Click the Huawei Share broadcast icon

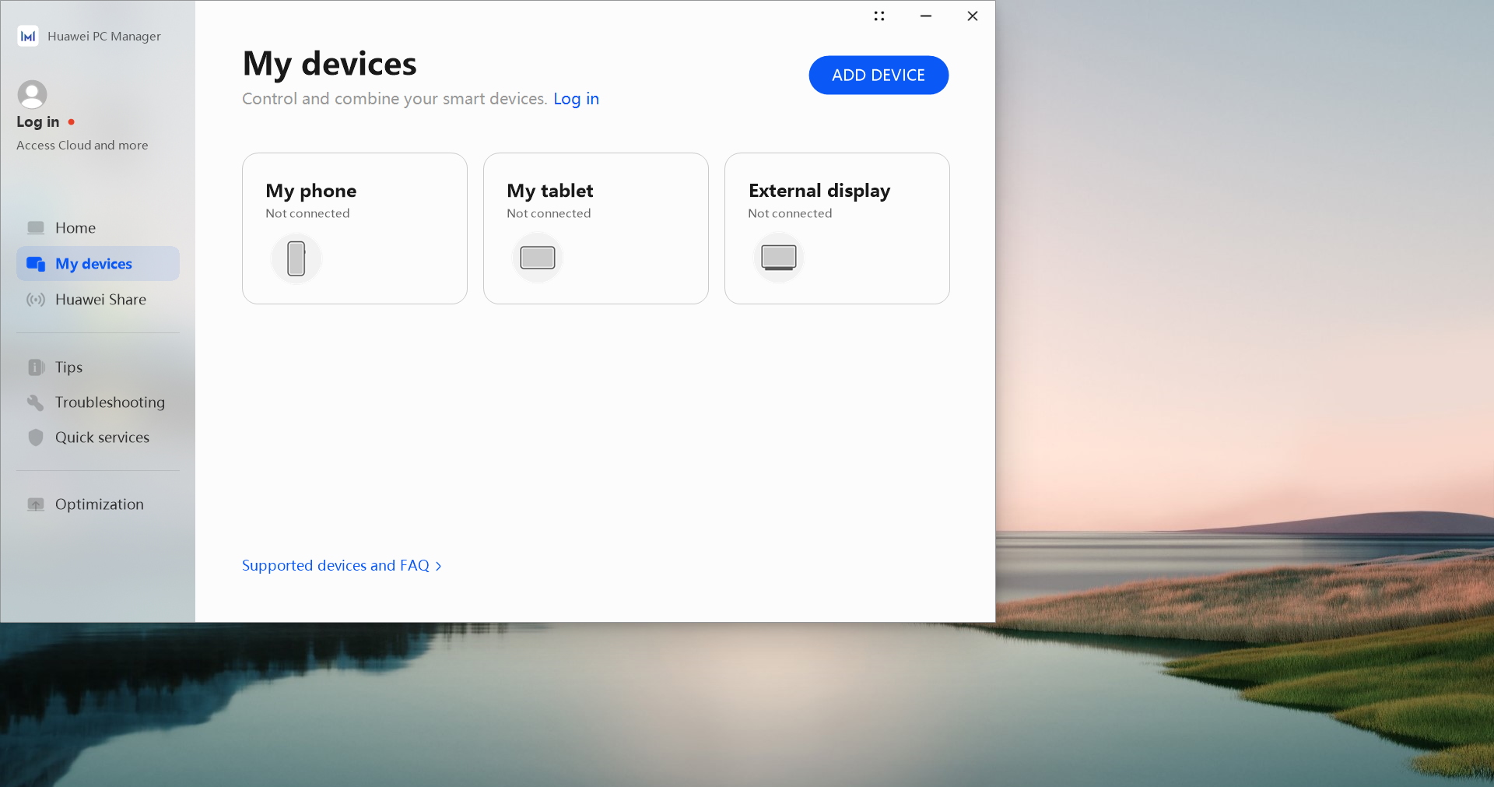point(36,300)
